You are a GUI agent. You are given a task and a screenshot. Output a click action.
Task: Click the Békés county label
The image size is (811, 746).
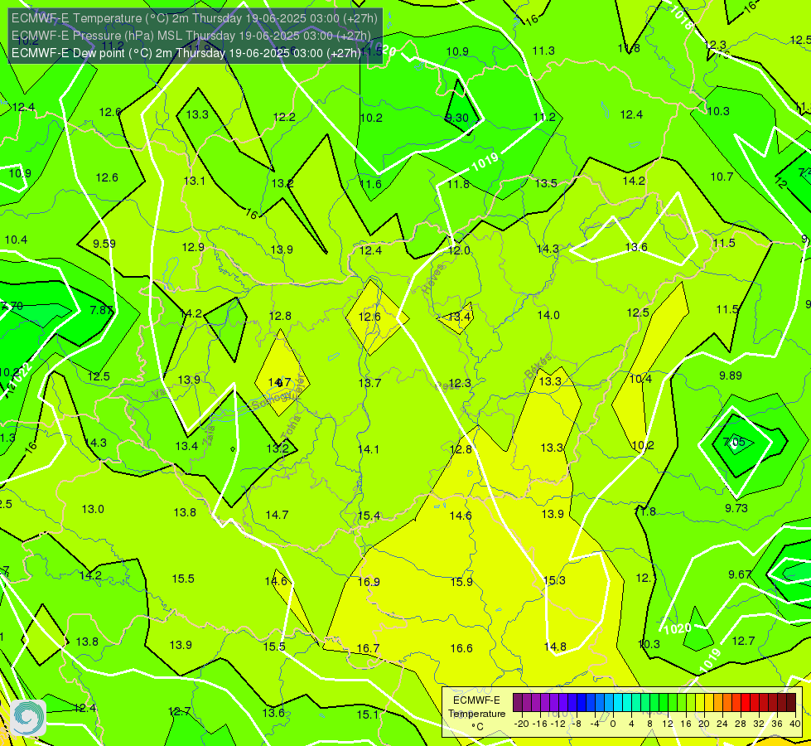[538, 366]
